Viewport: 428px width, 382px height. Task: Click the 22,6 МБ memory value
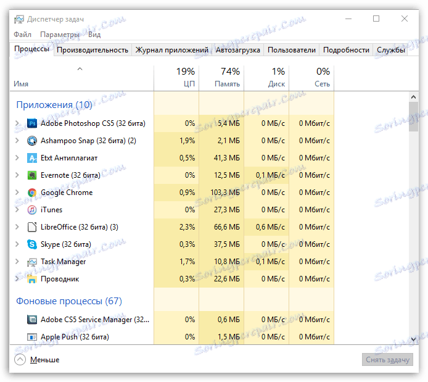pos(226,279)
